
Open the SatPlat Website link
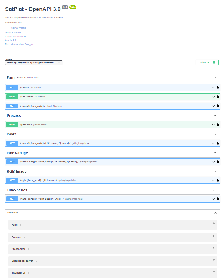18,28
